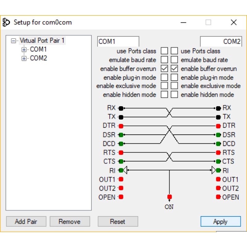The image size is (247, 247).
Task: Click COM1's red RTS pin dot
Action: [x=121, y=153]
